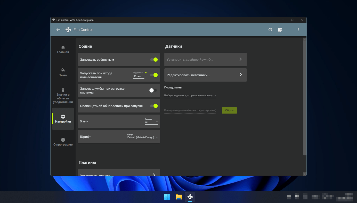Switch to Тема tab
Image resolution: width=357 pixels, height=203 pixels.
(63, 72)
